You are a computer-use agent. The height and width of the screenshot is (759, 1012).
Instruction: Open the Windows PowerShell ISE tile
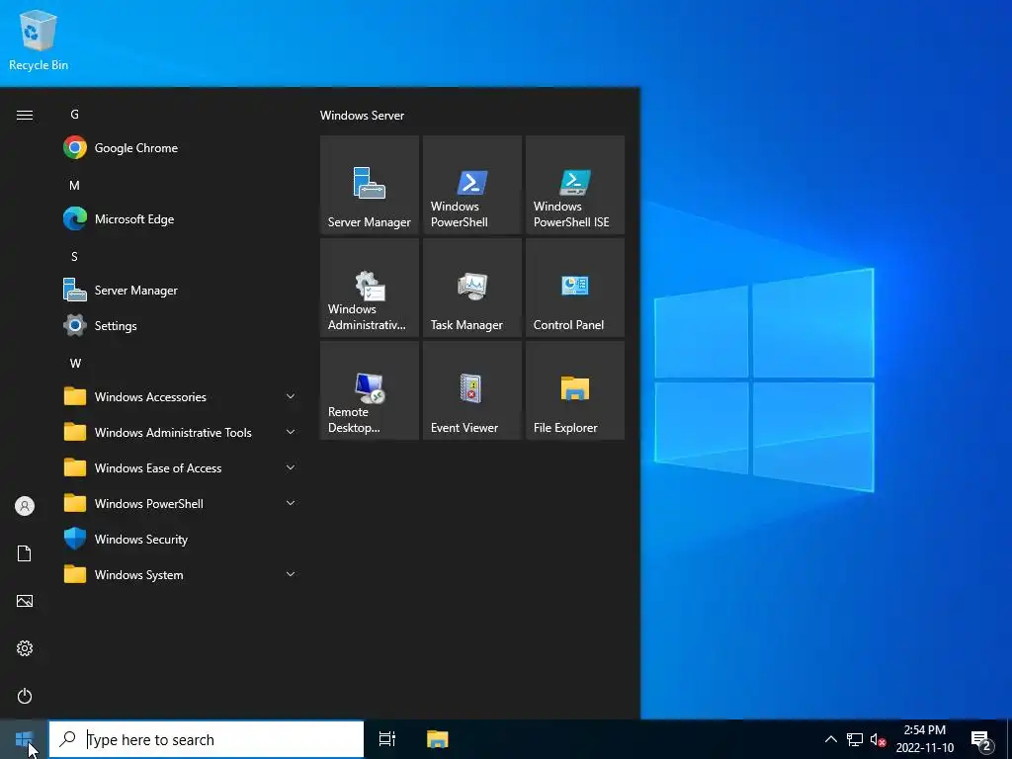pos(574,185)
